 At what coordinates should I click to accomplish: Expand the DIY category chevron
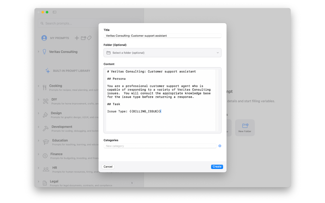click(39, 99)
